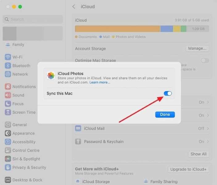Click the yellow Photos storage bar segment

(177, 29)
